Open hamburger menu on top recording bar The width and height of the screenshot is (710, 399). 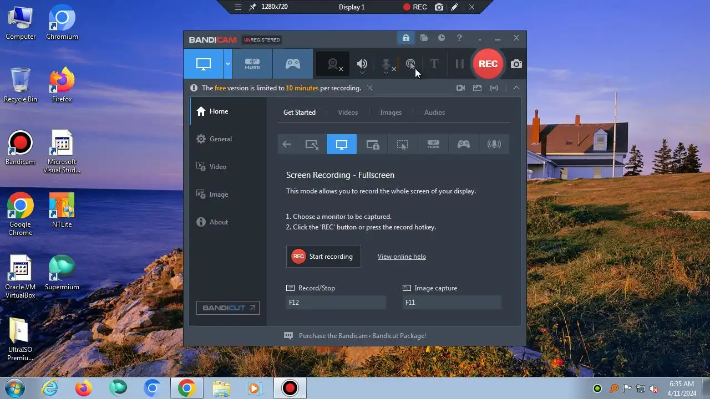[238, 7]
